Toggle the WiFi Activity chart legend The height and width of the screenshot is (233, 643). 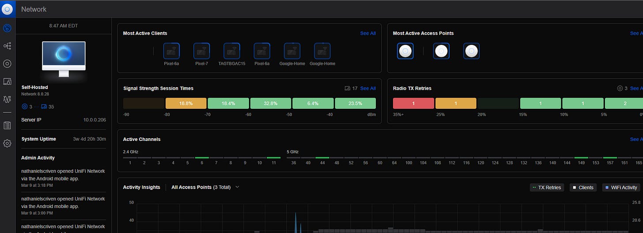[621, 188]
